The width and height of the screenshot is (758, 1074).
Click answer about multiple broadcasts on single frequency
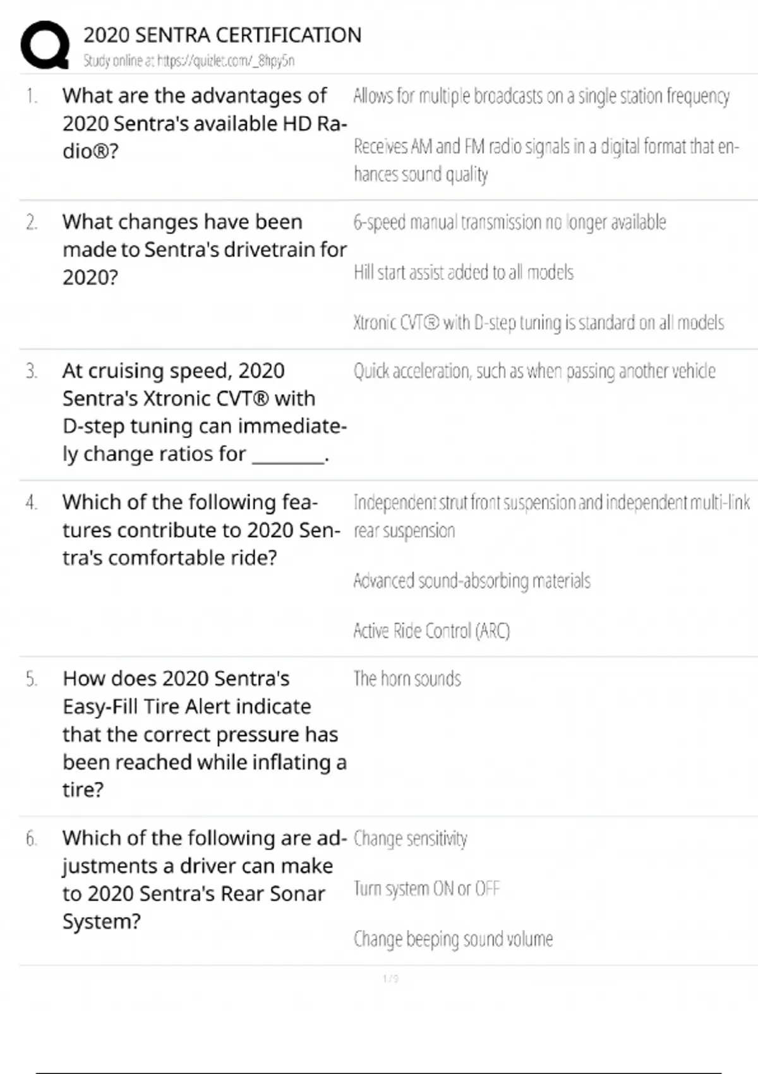[x=541, y=96]
